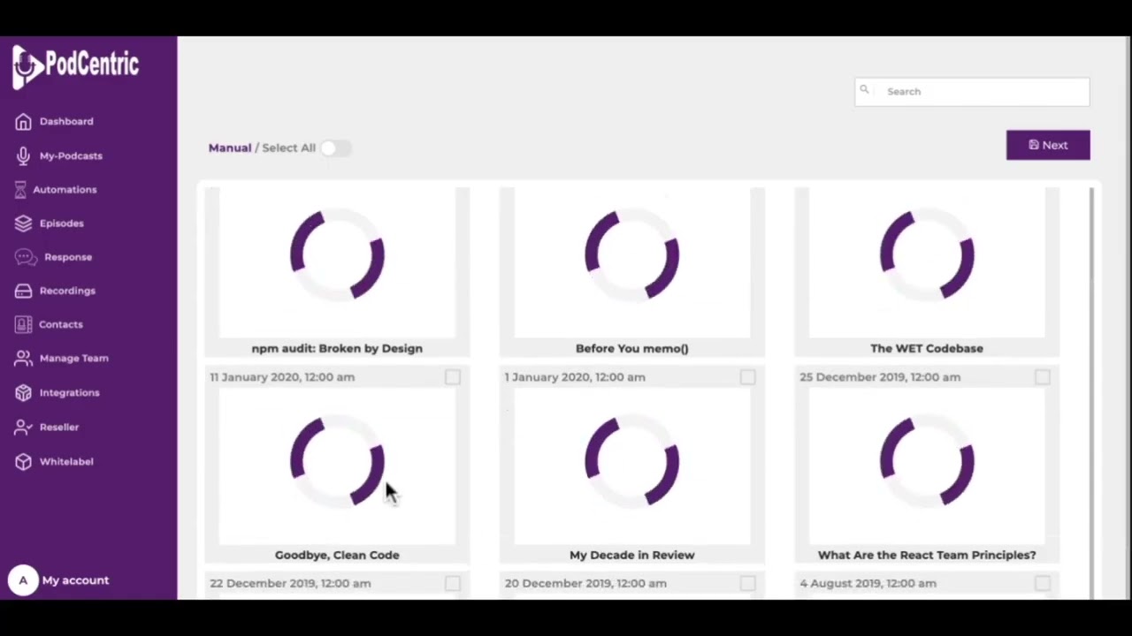Click the 'Goodbye, Clean Code' title

[337, 555]
